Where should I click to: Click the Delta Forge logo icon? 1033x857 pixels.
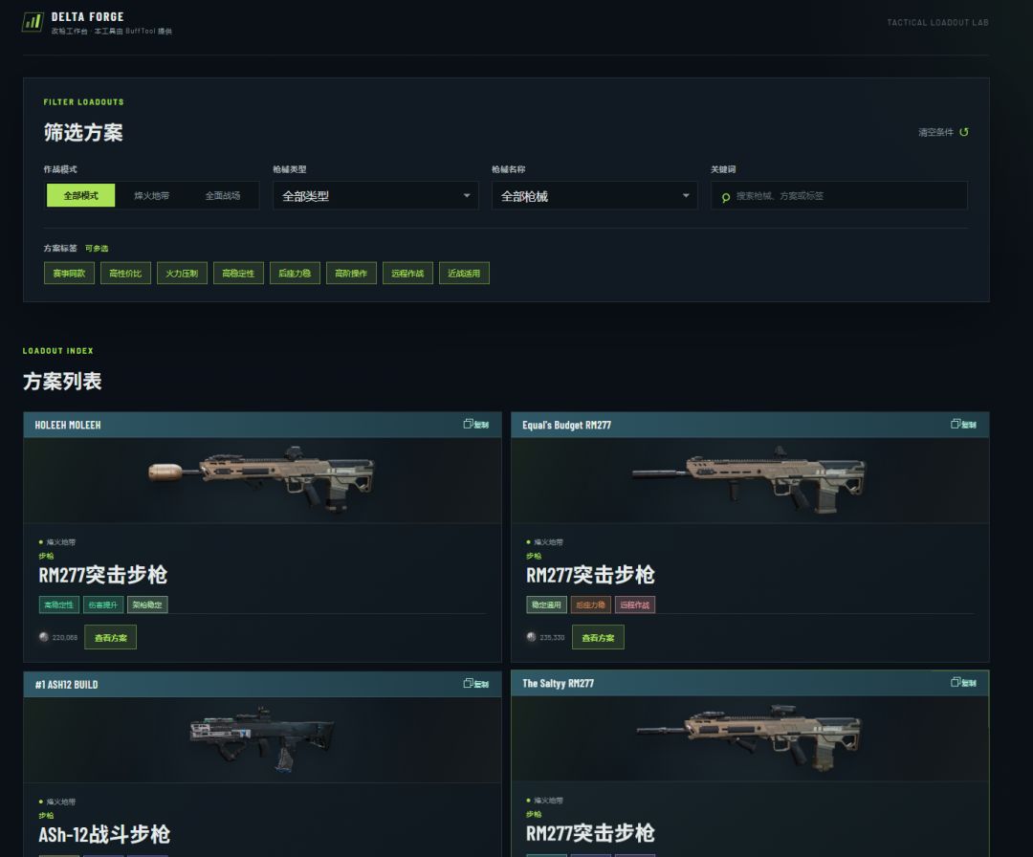(x=33, y=22)
